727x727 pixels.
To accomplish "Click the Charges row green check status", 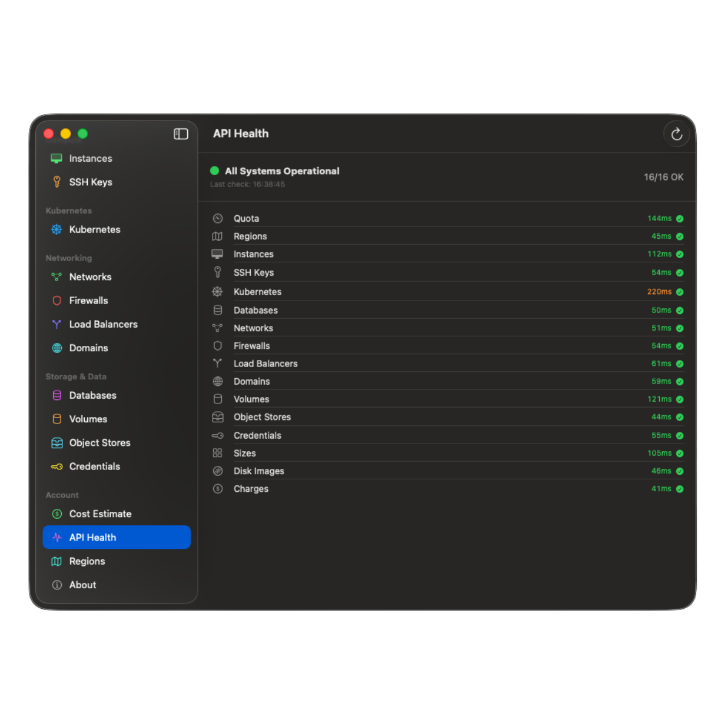I will click(x=680, y=489).
